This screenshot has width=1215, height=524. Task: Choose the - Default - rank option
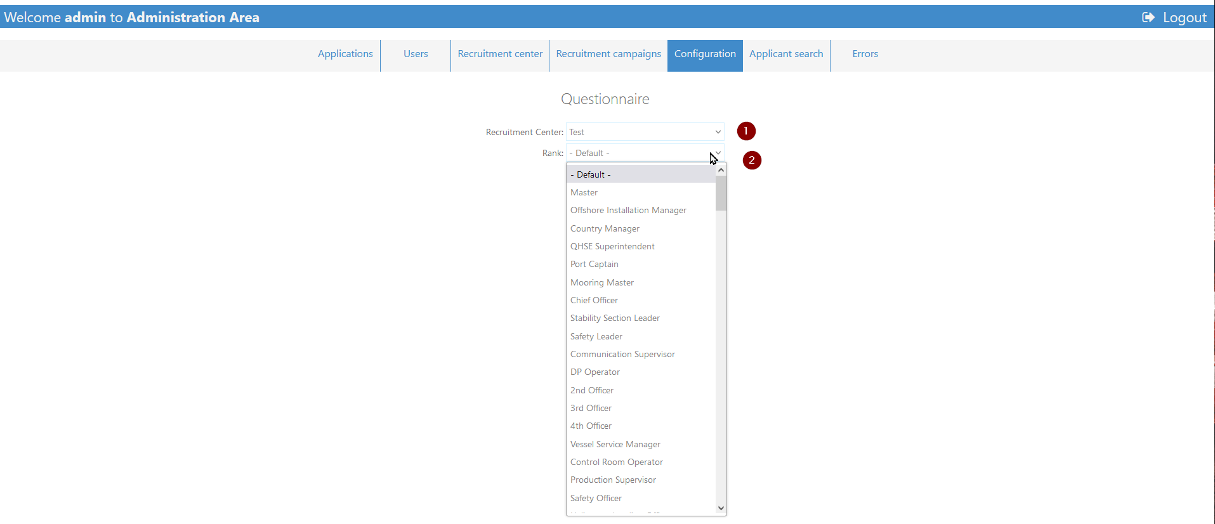641,174
